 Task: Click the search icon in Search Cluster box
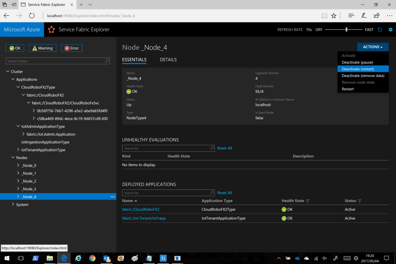pos(107,61)
